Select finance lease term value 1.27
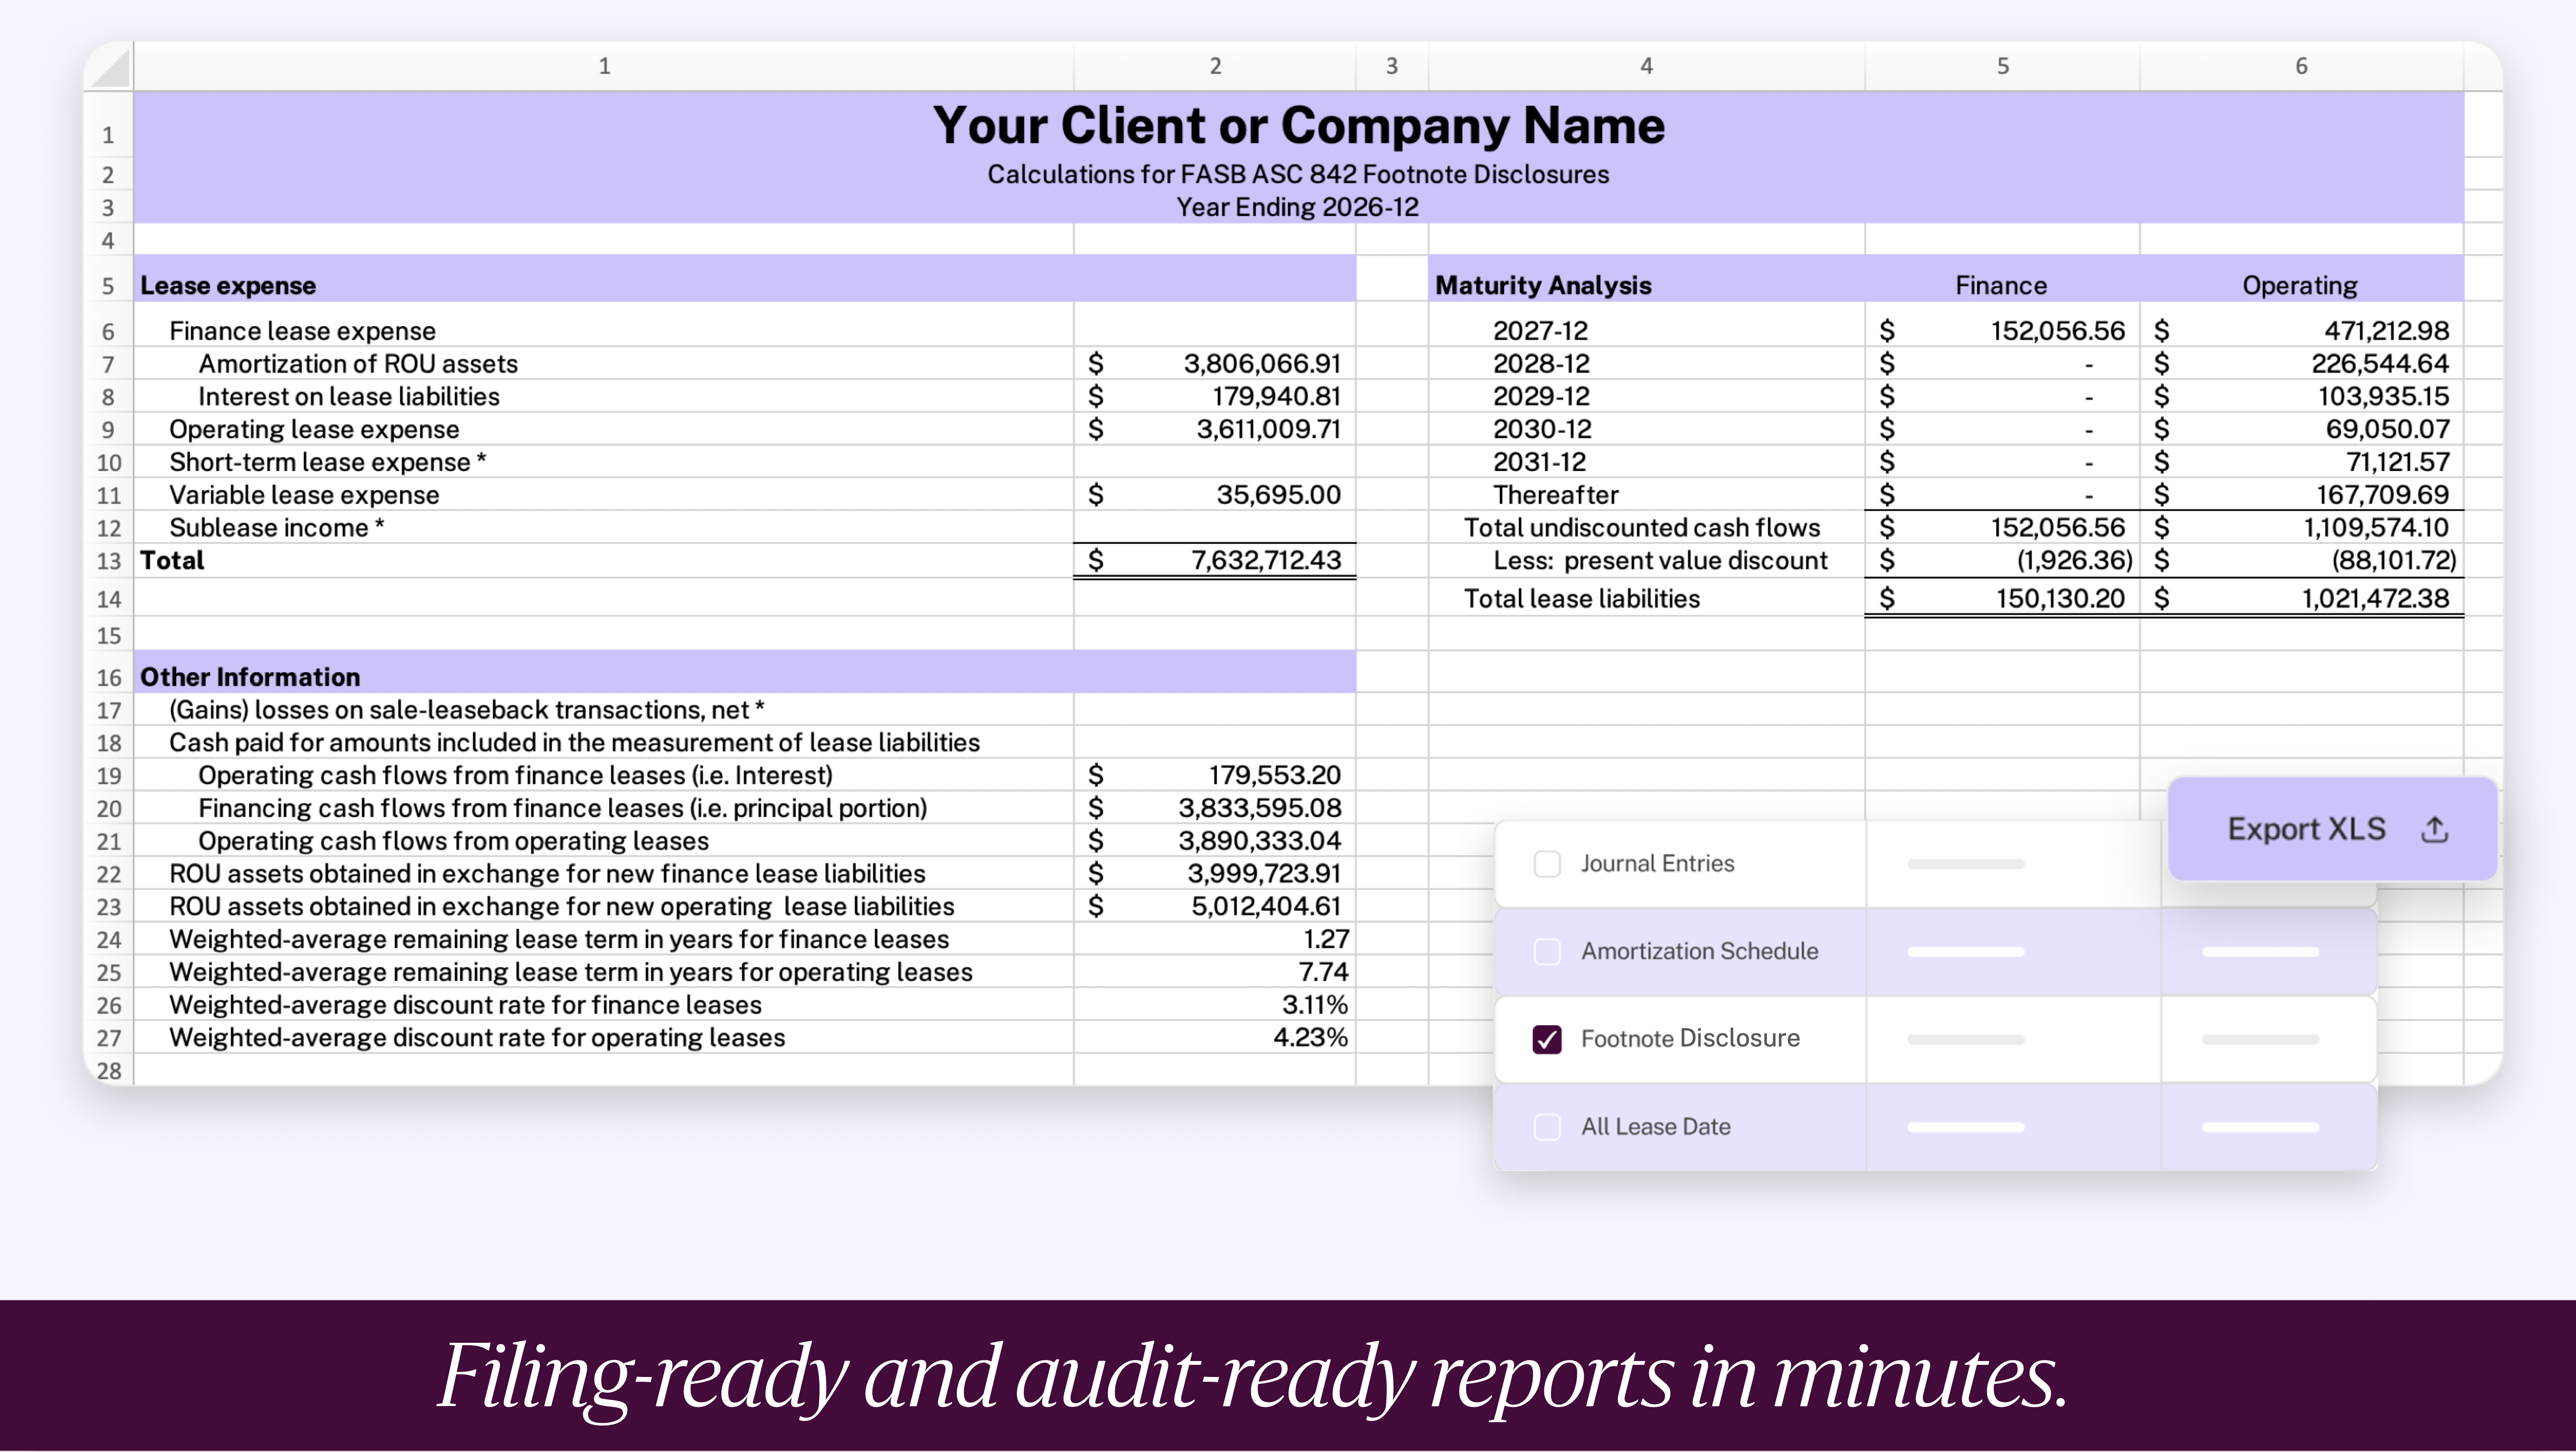 1326,939
